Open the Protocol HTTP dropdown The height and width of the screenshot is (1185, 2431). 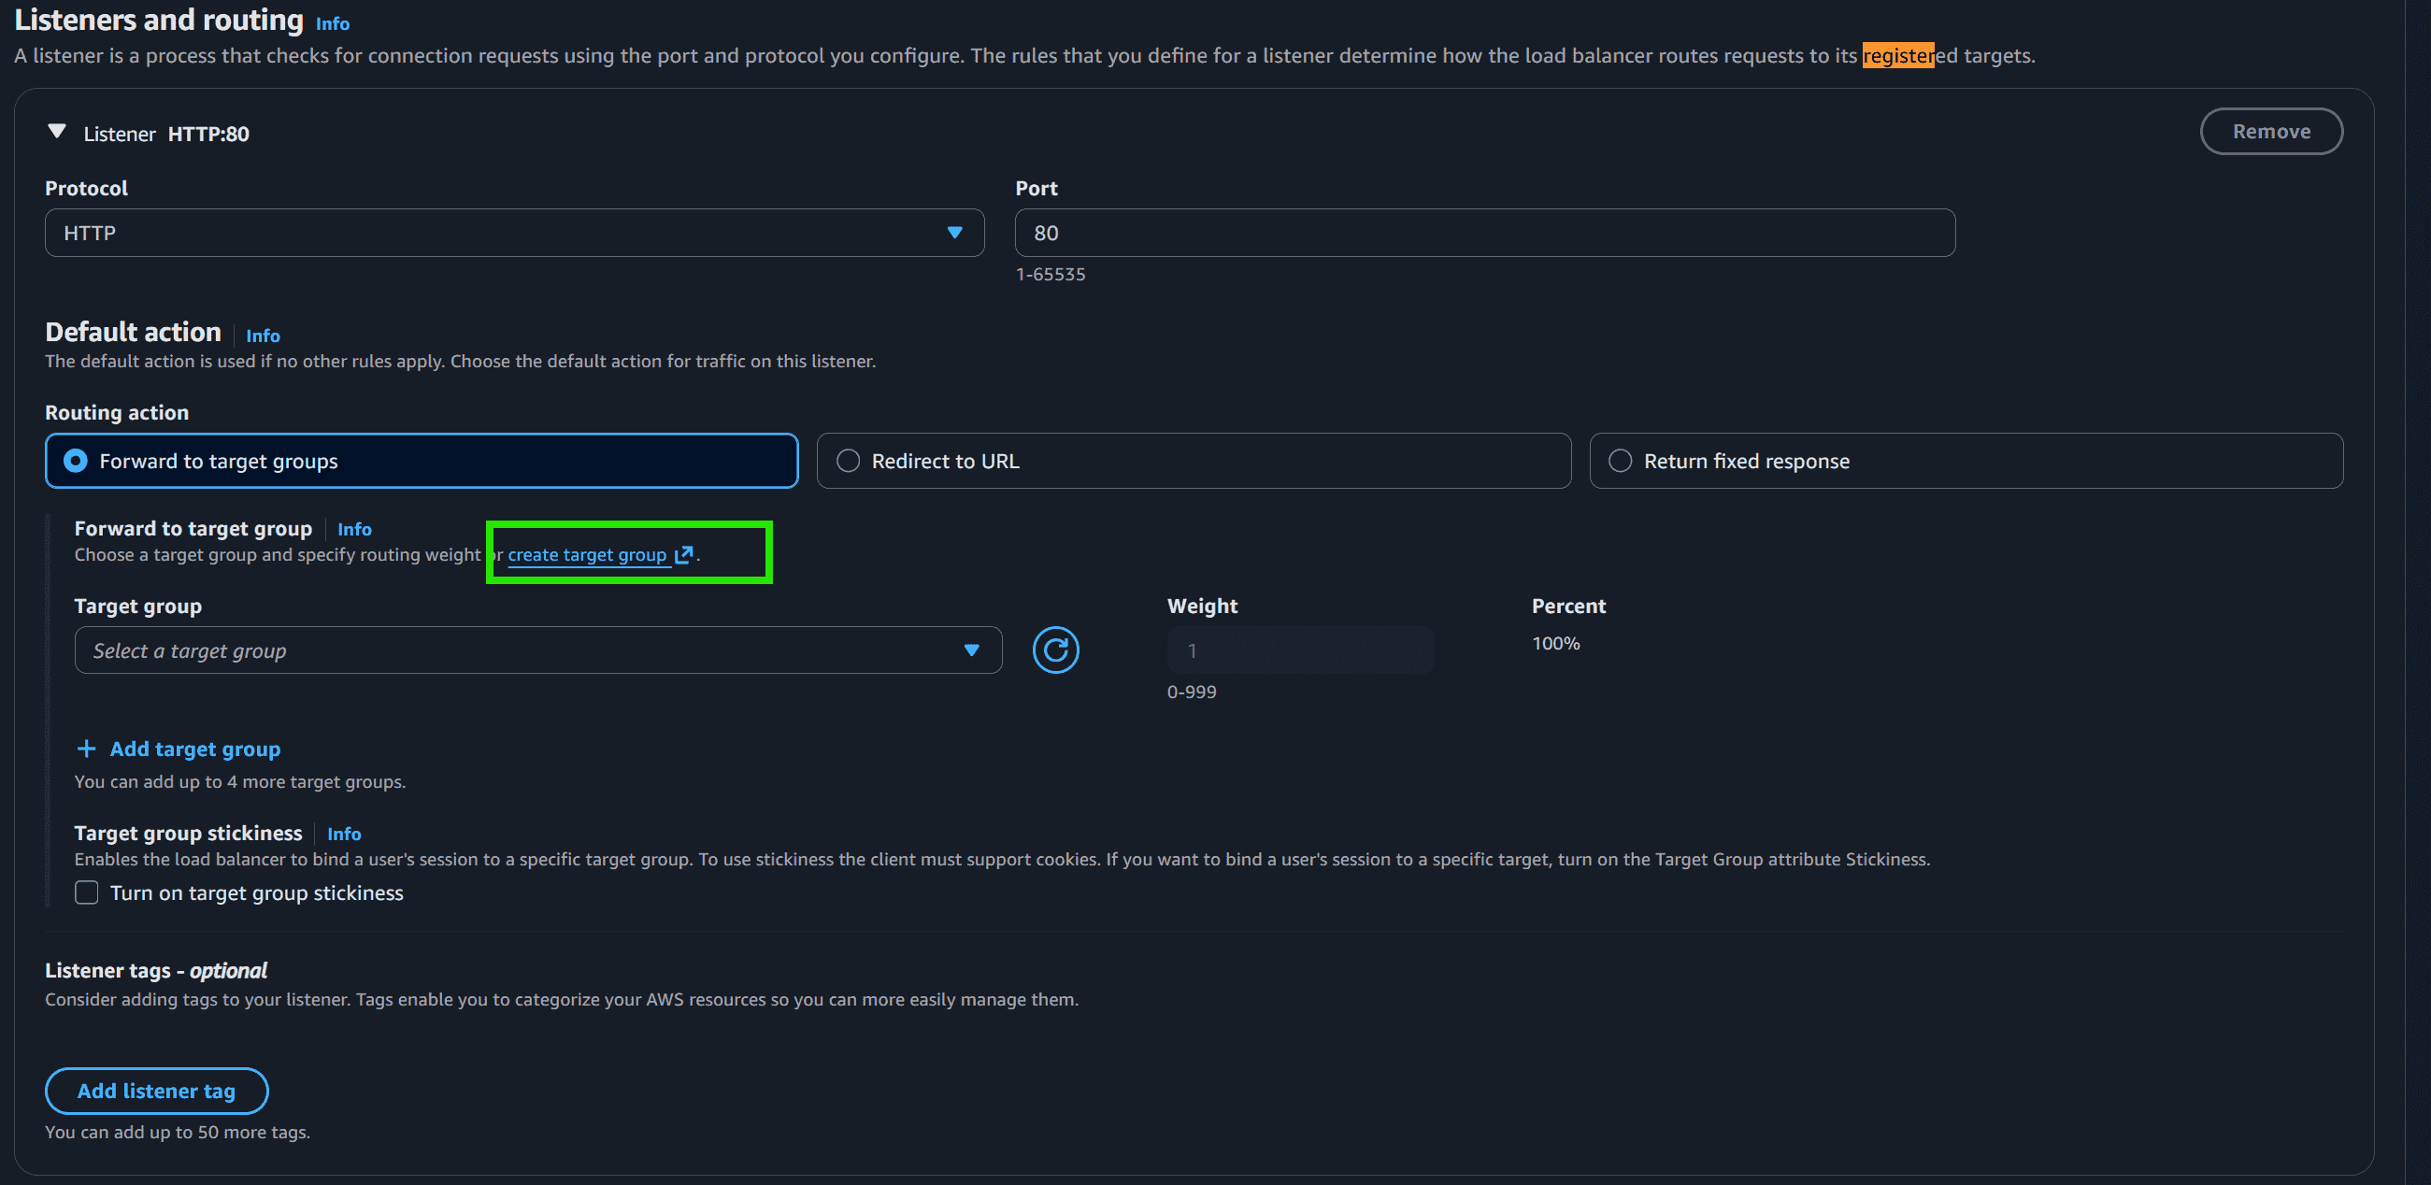(x=514, y=233)
